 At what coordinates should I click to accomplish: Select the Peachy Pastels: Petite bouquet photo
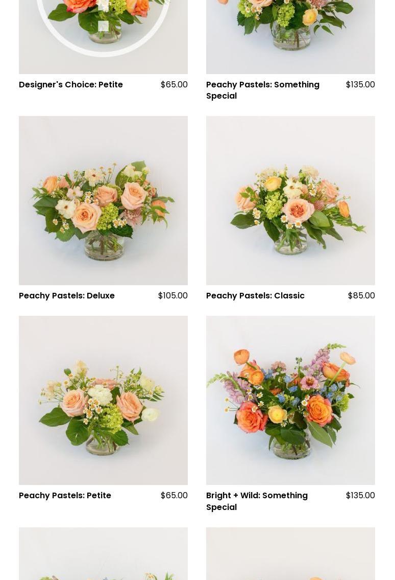(x=103, y=400)
